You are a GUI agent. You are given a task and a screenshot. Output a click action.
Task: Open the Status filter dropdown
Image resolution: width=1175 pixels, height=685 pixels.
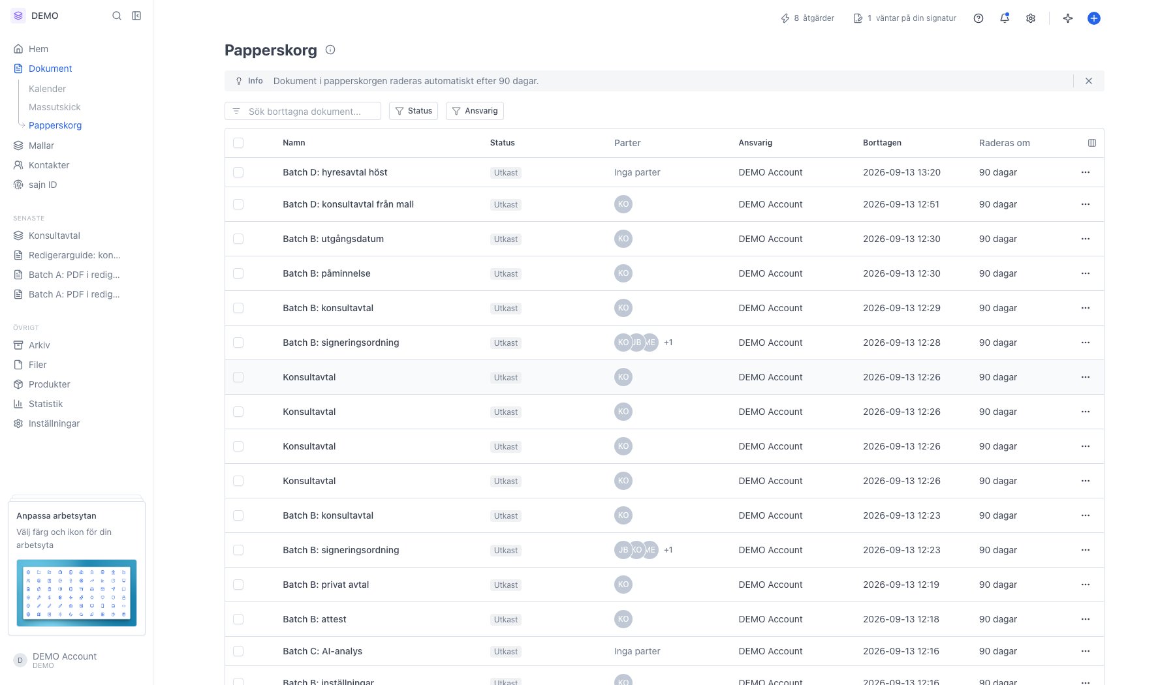(413, 111)
